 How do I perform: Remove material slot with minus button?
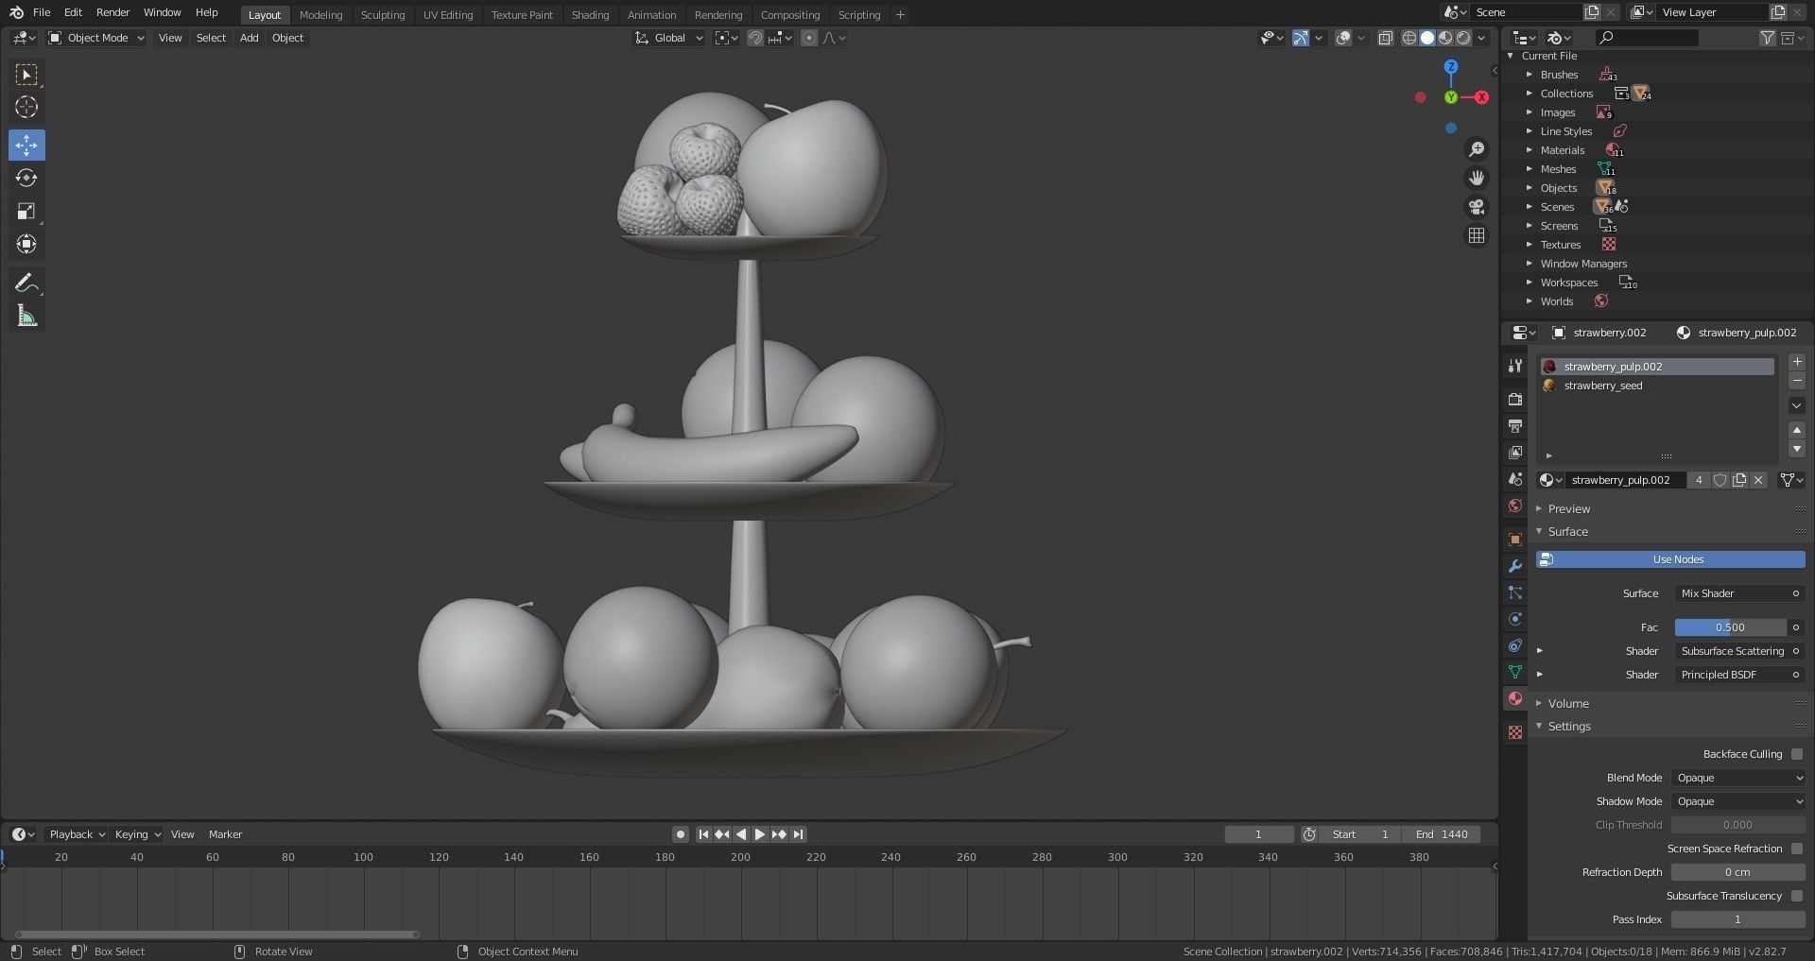(1797, 381)
